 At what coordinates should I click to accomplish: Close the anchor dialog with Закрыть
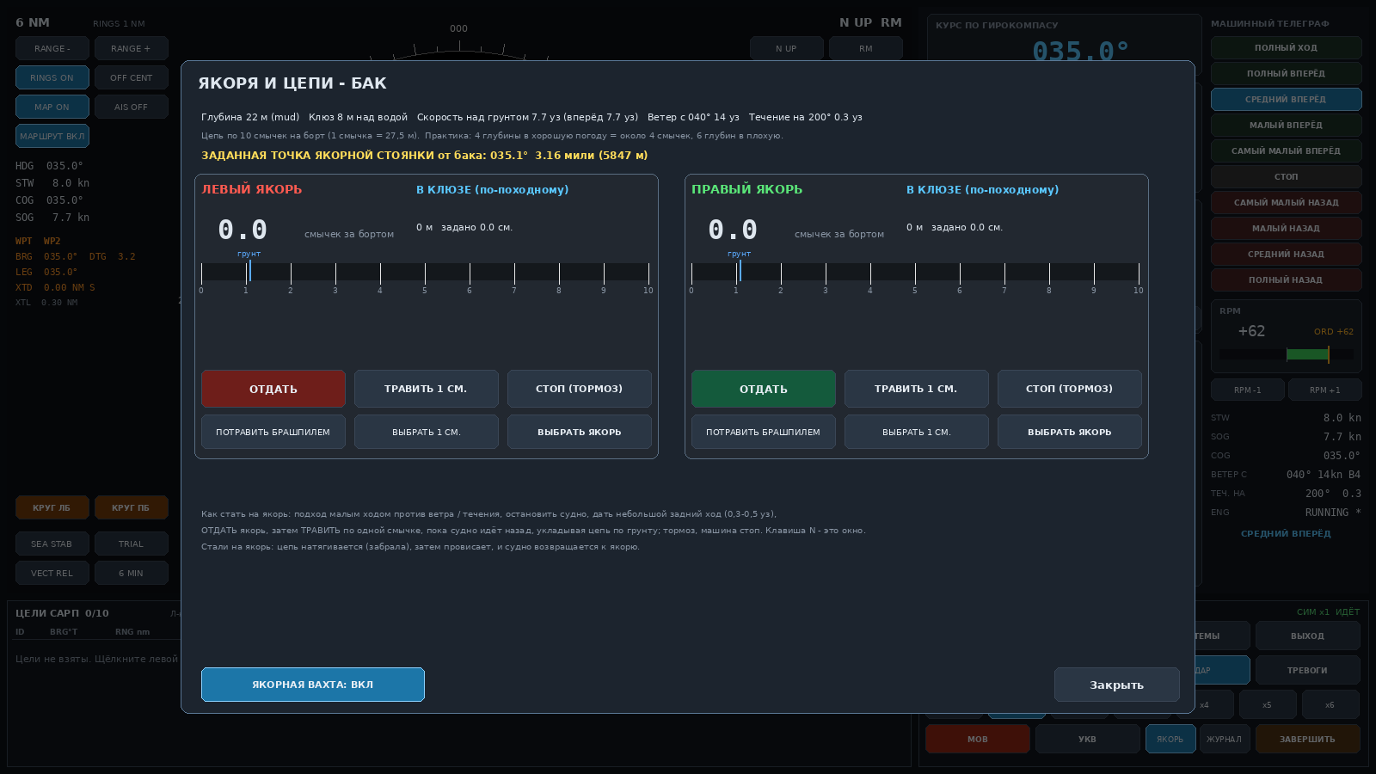1117,685
